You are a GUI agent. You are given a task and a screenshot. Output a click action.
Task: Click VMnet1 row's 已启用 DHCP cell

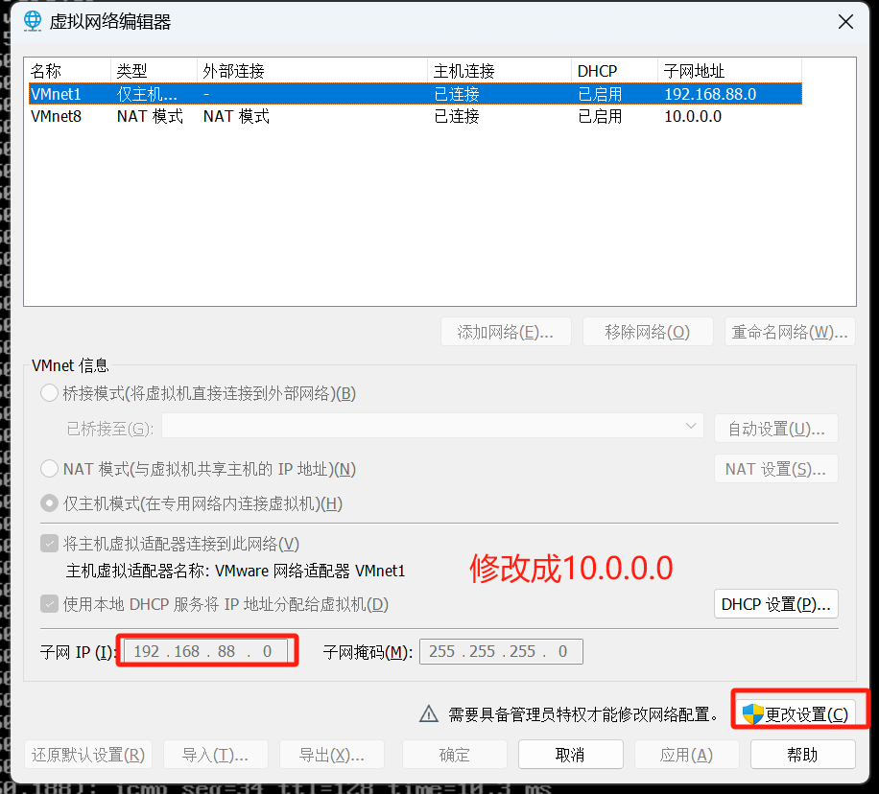click(600, 94)
